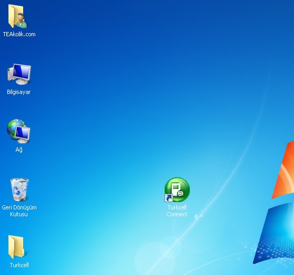
Task: Click the "Ağ" text label
Action: coord(19,150)
